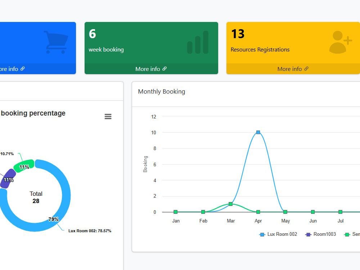Open More info link on the blue card

[x=12, y=69]
